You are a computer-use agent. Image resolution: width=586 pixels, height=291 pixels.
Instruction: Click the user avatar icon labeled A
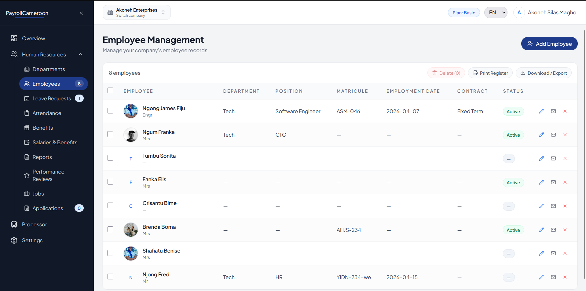pyautogui.click(x=519, y=13)
